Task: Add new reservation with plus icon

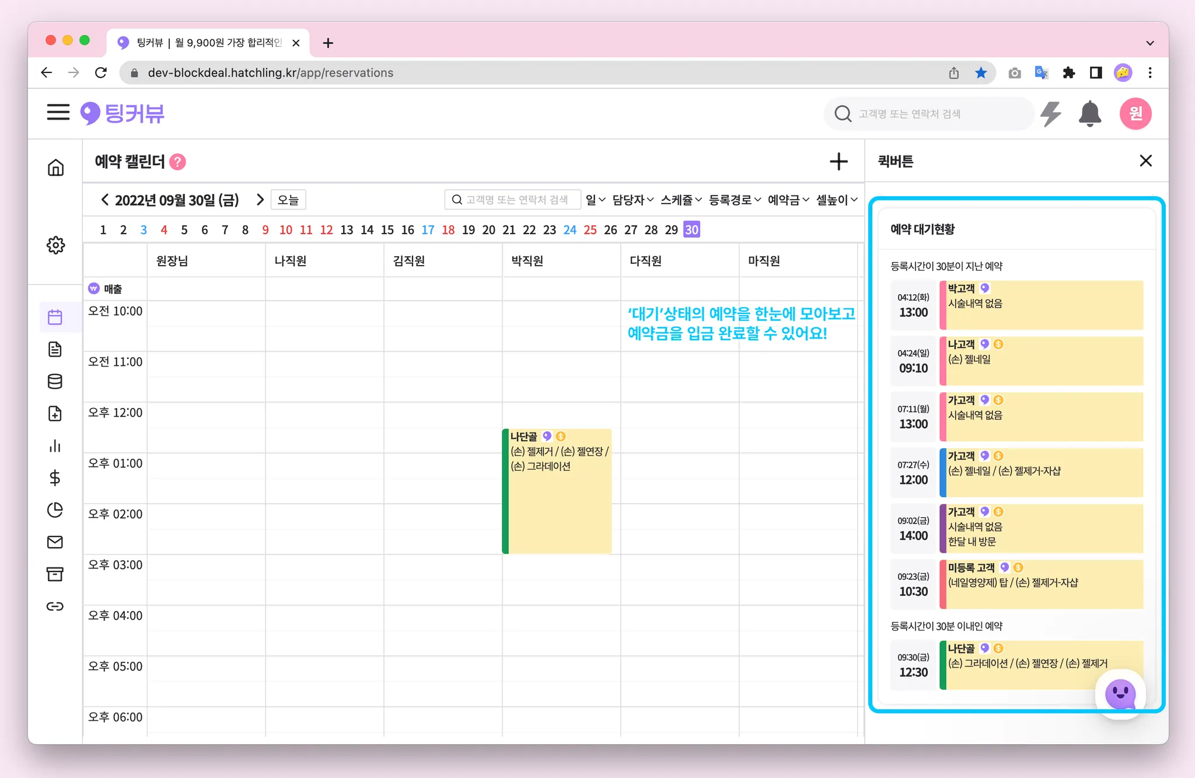Action: point(838,162)
